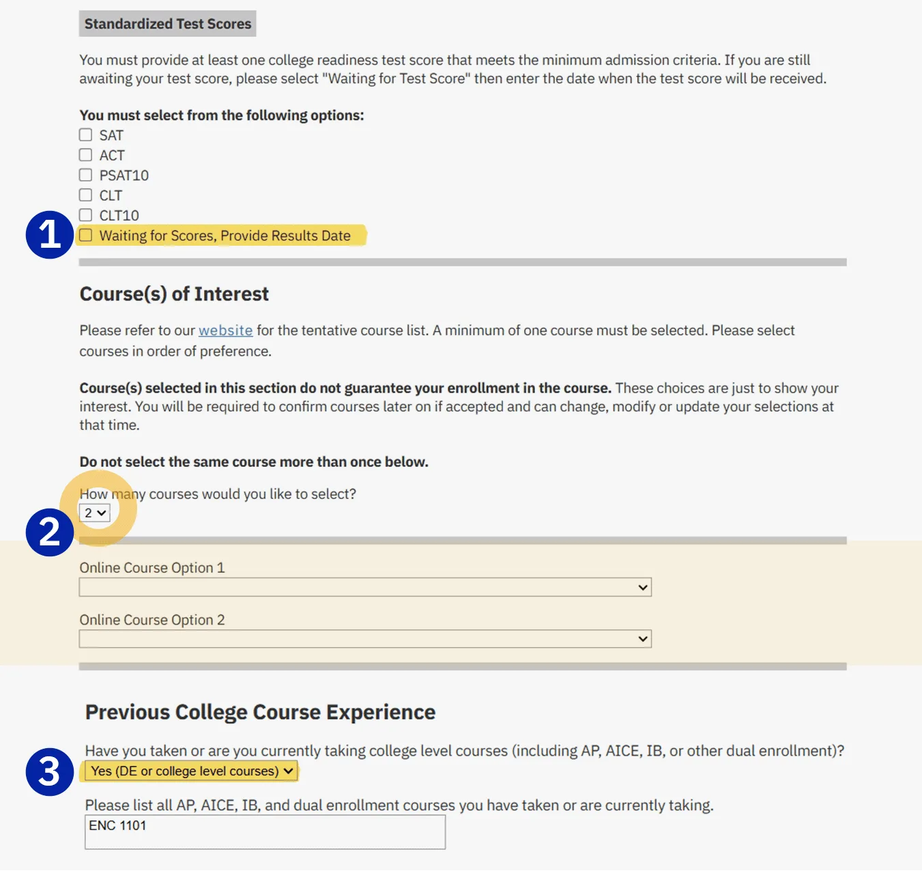The height and width of the screenshot is (871, 922).
Task: Click the number 1 step marker
Action: click(x=49, y=235)
